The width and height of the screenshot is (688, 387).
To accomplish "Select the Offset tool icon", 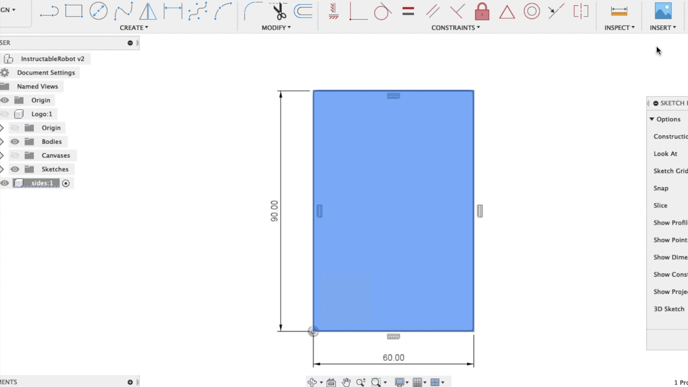I will pos(303,11).
